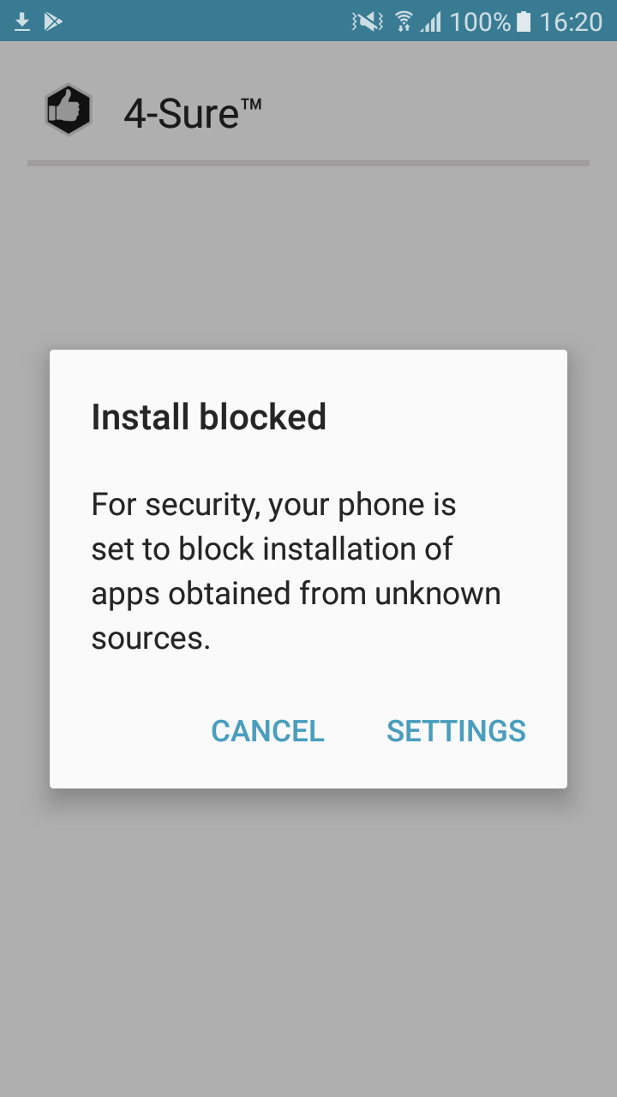Tap the "apps obtained from unknown" line
The height and width of the screenshot is (1097, 617).
coord(296,594)
